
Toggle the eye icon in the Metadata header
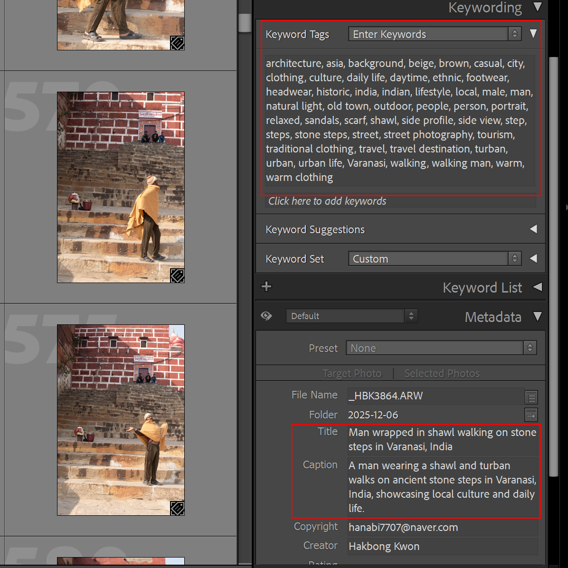pos(266,316)
